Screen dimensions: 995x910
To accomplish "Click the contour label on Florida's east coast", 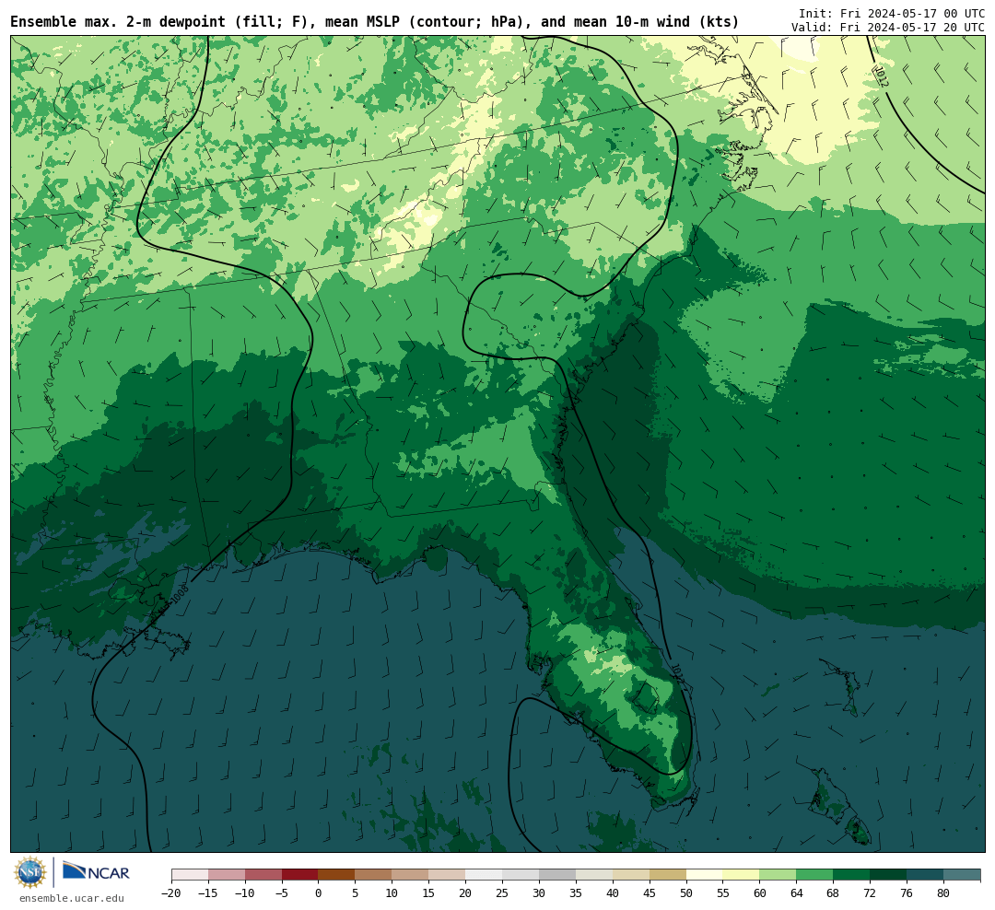I will pos(676,673).
